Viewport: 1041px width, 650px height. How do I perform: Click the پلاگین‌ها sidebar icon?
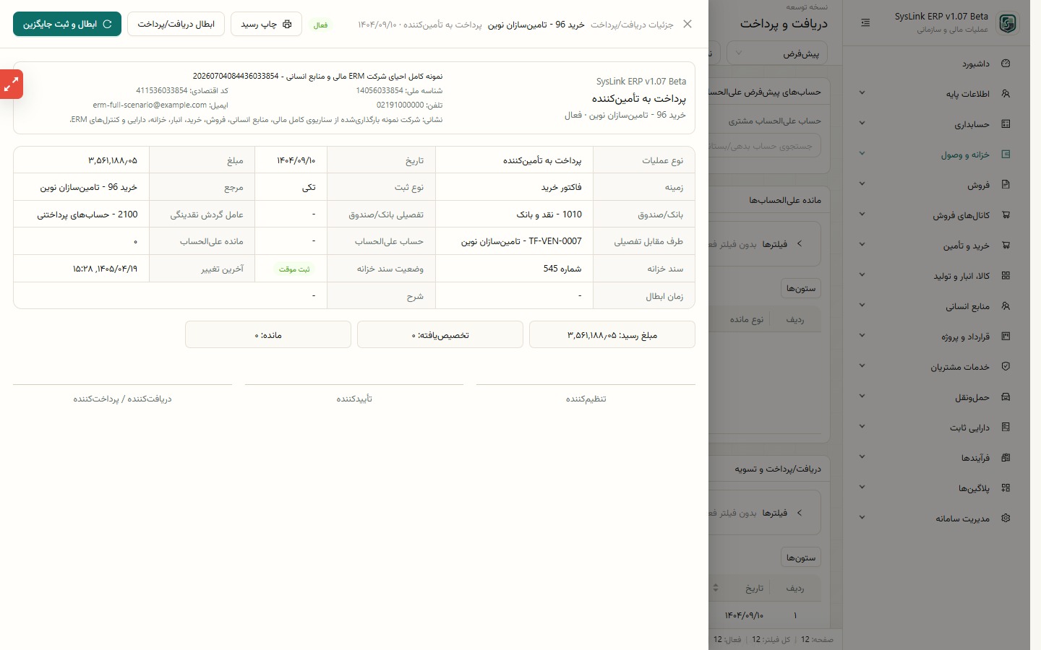1006,488
